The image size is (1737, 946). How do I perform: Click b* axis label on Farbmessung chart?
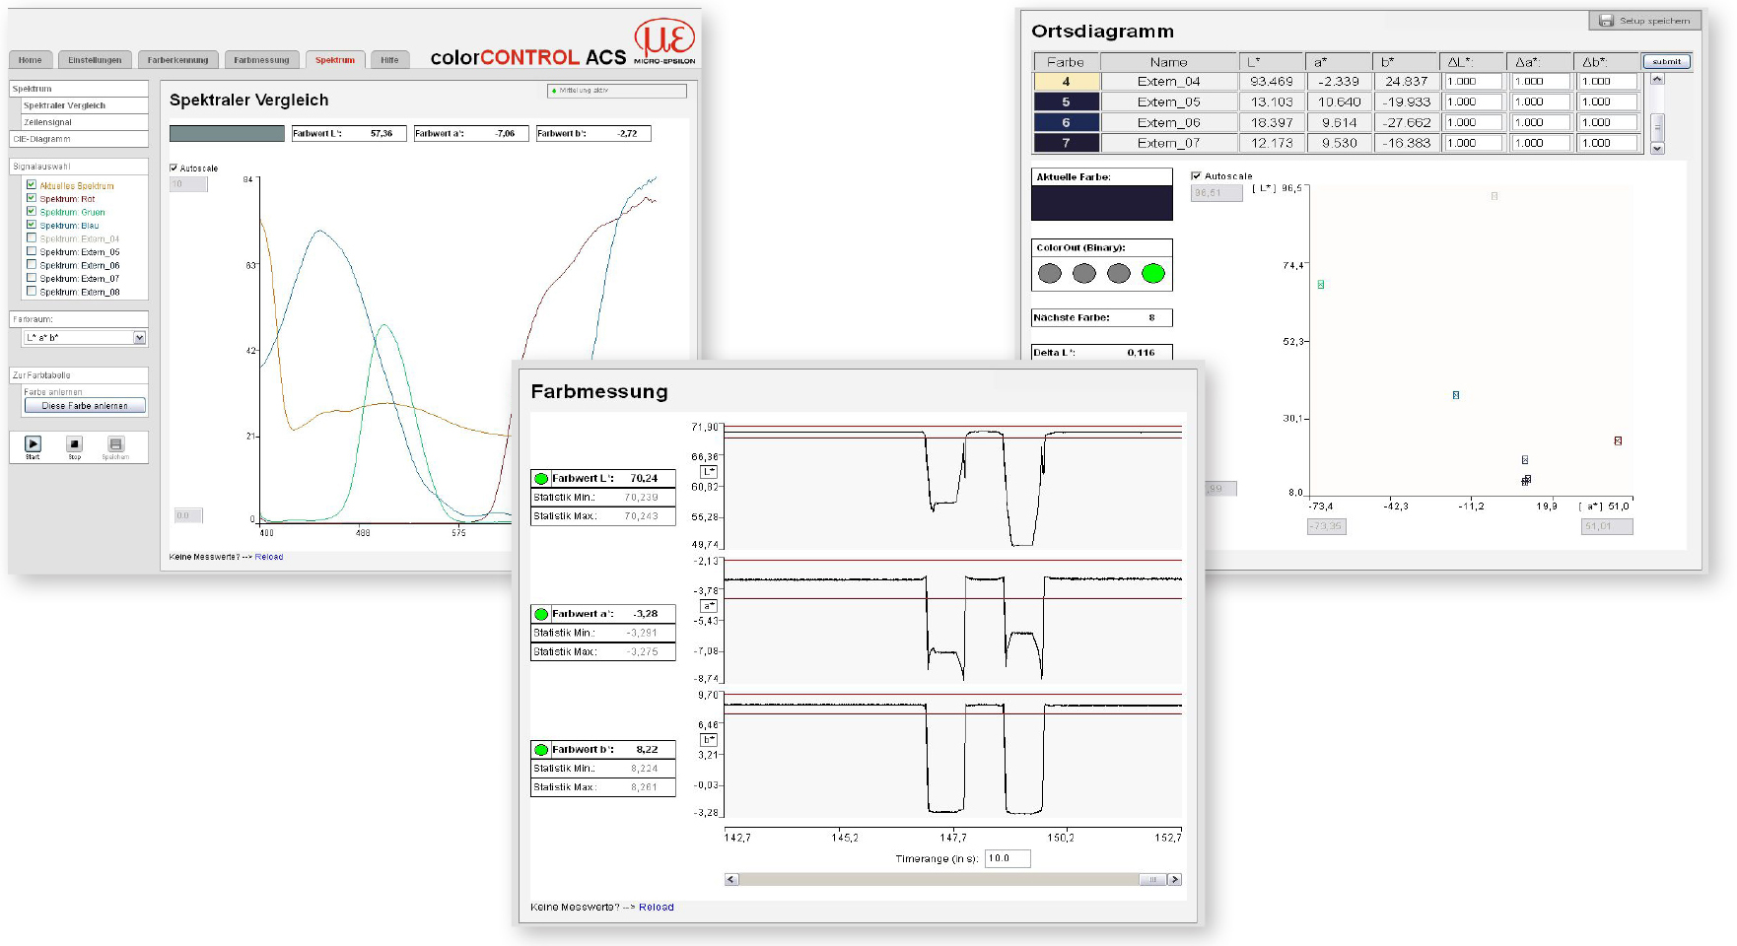(709, 740)
